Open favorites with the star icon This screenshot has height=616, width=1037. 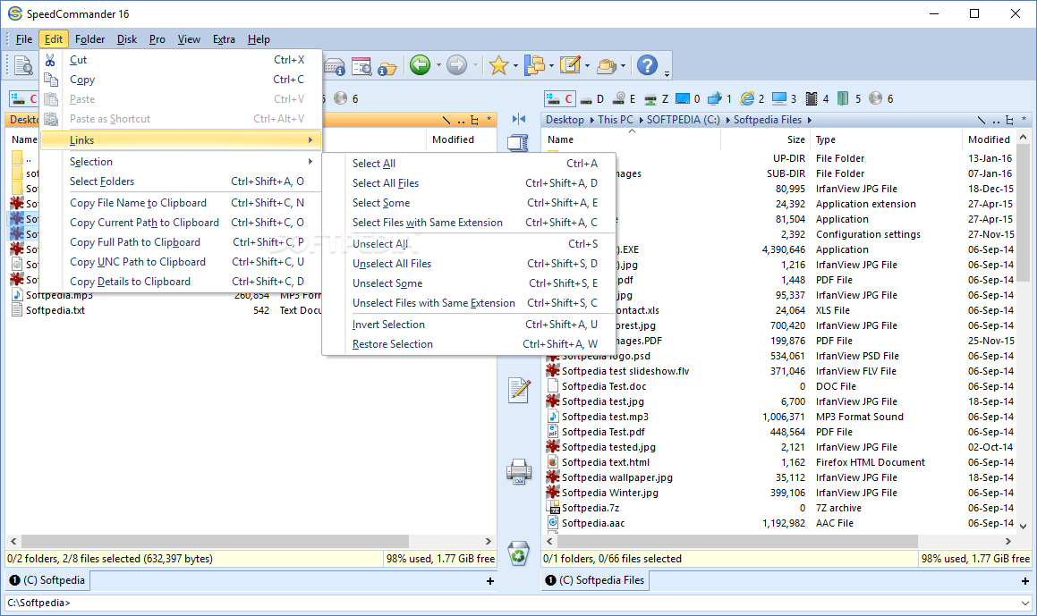498,64
